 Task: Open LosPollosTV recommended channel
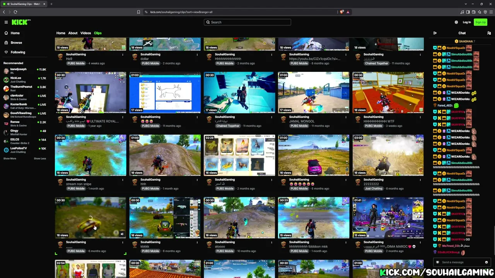click(25, 150)
